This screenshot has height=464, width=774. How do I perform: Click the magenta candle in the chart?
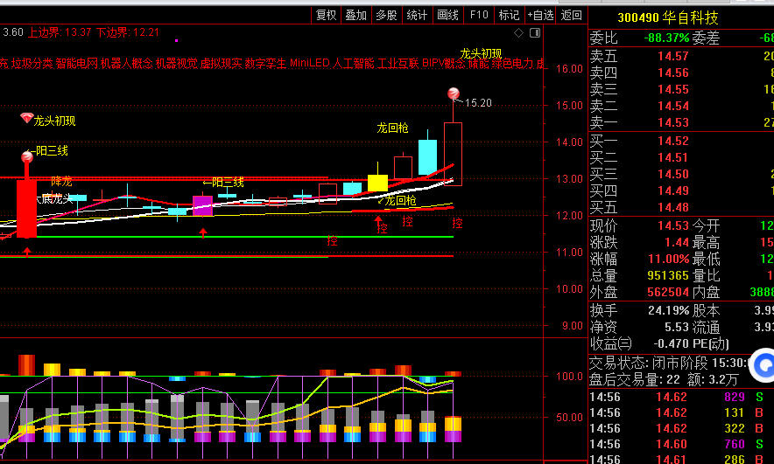(202, 205)
